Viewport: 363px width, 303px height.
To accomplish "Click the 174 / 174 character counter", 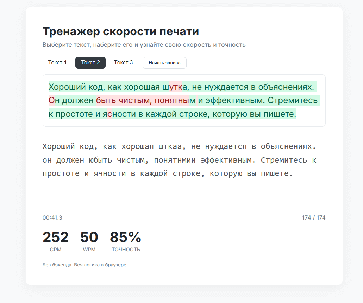I will coord(313,218).
